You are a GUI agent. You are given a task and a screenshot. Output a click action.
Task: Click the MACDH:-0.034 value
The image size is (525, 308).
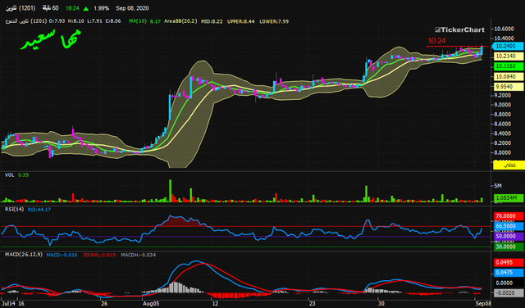click(x=139, y=255)
